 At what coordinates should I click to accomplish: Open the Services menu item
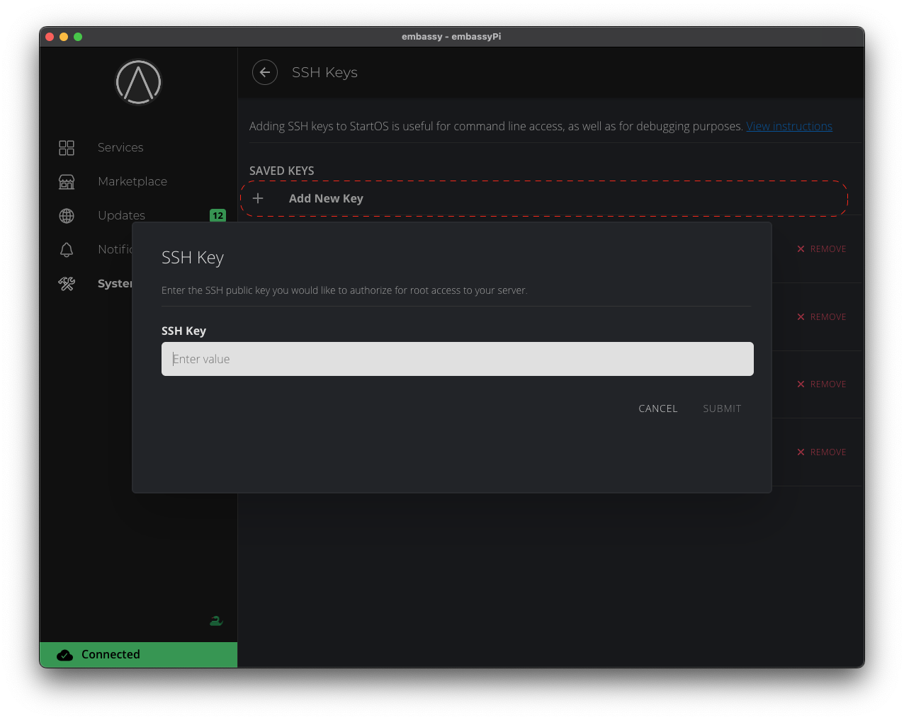[x=120, y=147]
